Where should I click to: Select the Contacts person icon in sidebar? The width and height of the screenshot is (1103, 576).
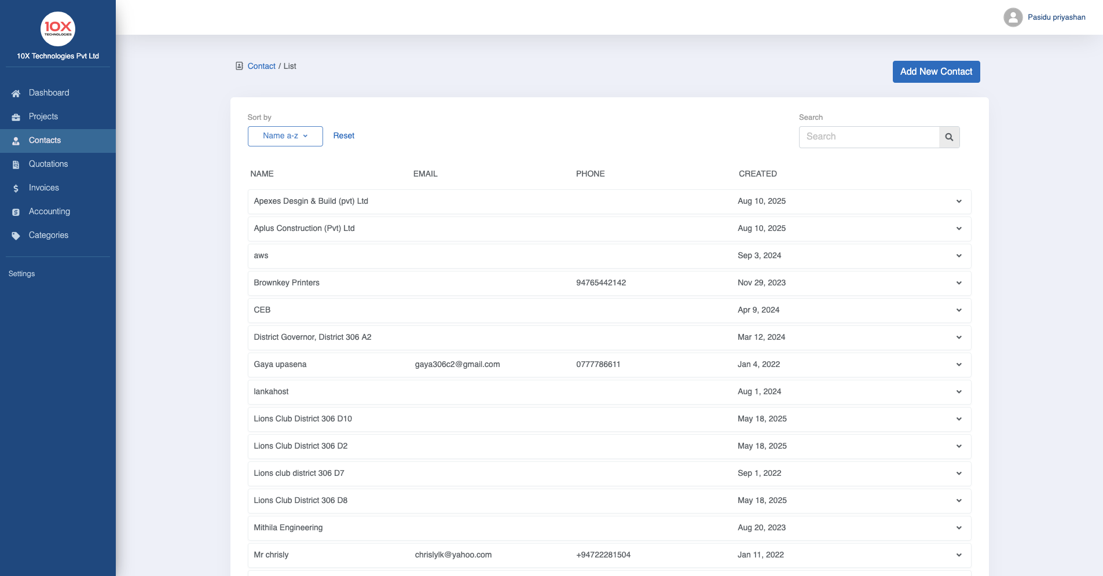tap(15, 140)
